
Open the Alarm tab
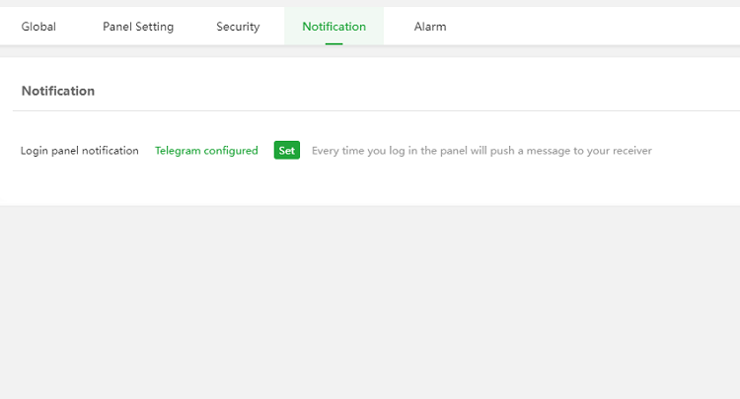click(x=430, y=27)
